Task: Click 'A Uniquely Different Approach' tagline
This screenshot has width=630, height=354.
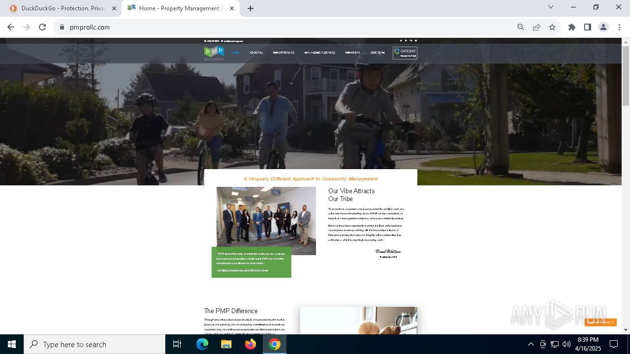Action: pos(311,179)
